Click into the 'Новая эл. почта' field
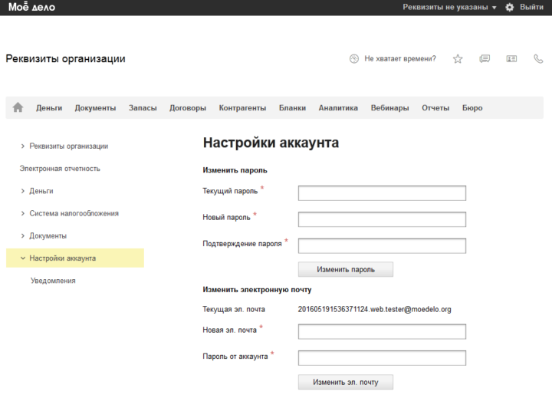552x411 pixels. [x=382, y=331]
